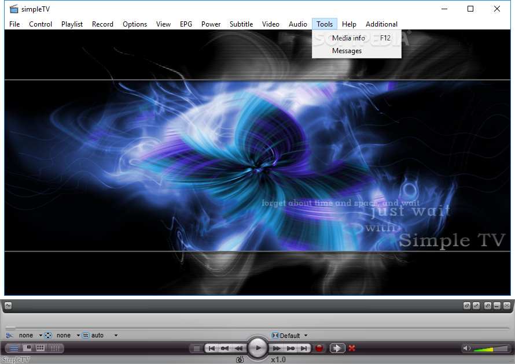The height and width of the screenshot is (364, 515).
Task: Open the View menu
Action: (163, 24)
